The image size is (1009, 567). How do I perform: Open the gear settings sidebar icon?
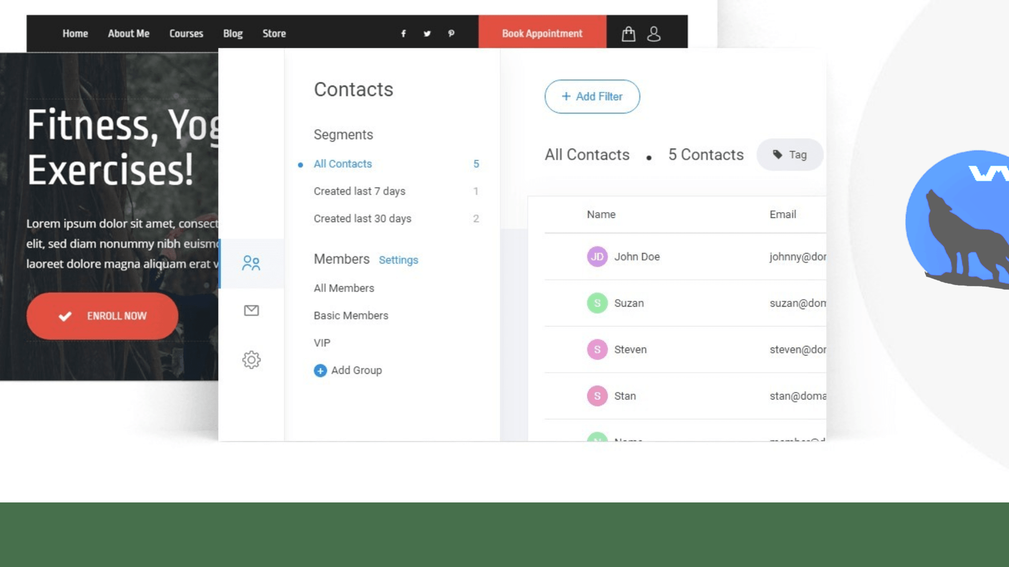(251, 360)
